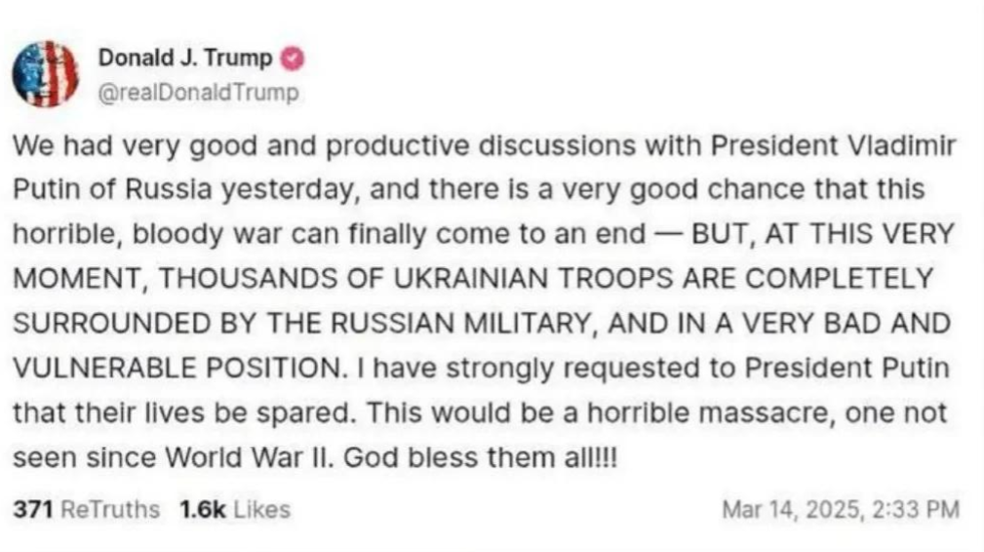Image resolution: width=984 pixels, height=552 pixels.
Task: Click the 'horrible massacre' sentence
Action: (656, 413)
